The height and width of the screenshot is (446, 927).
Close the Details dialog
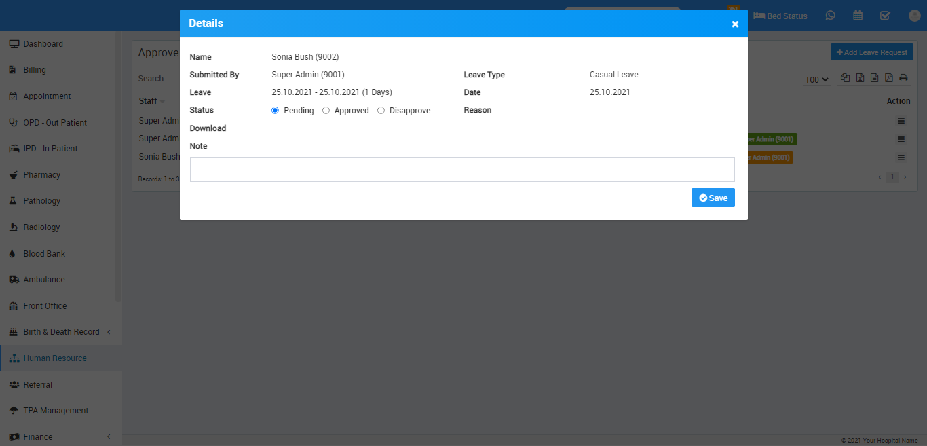pyautogui.click(x=735, y=24)
